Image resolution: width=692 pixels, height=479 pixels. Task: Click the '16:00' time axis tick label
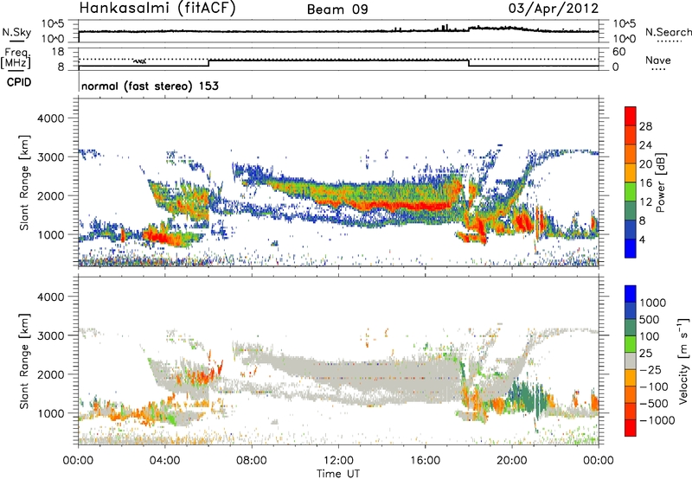[425, 461]
